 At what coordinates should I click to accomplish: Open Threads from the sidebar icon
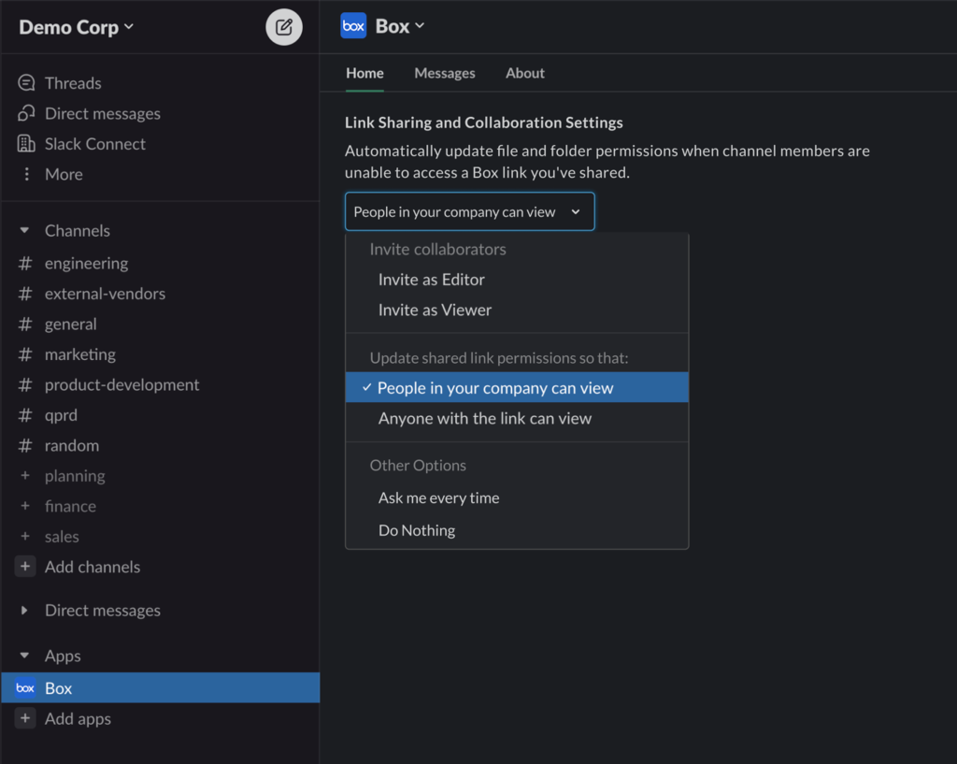[26, 83]
